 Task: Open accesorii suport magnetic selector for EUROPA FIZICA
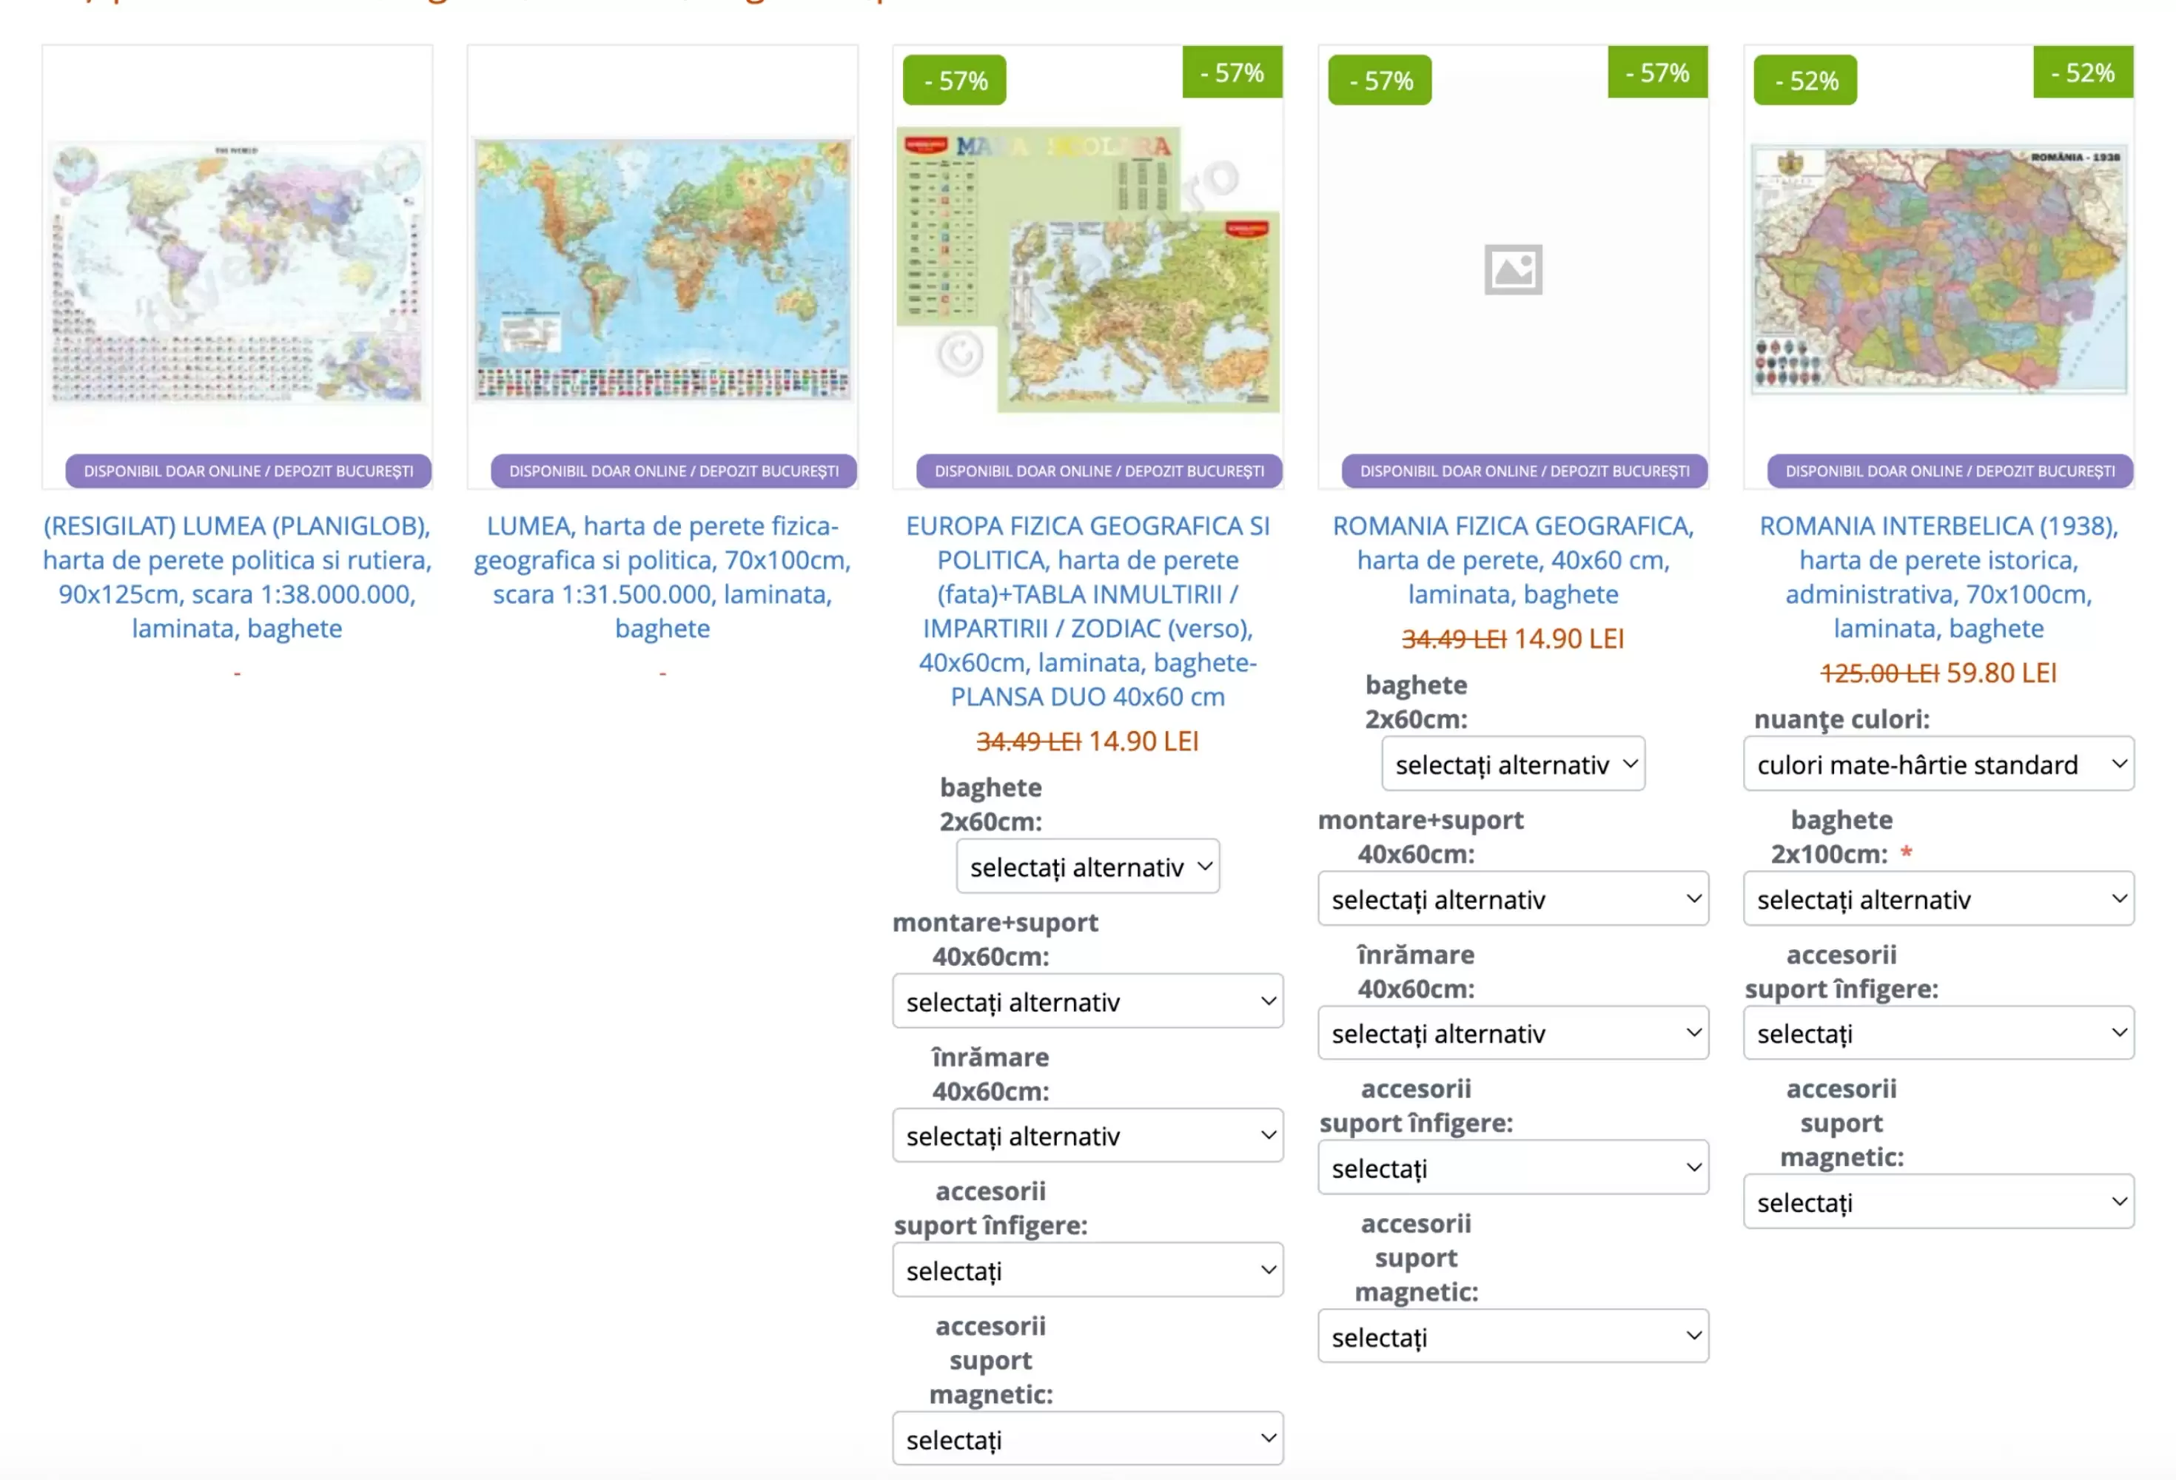pyautogui.click(x=1087, y=1438)
